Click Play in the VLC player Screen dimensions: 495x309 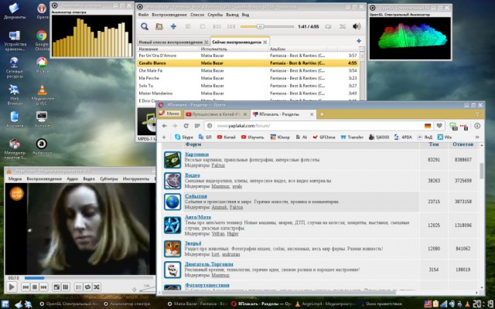tap(12, 287)
